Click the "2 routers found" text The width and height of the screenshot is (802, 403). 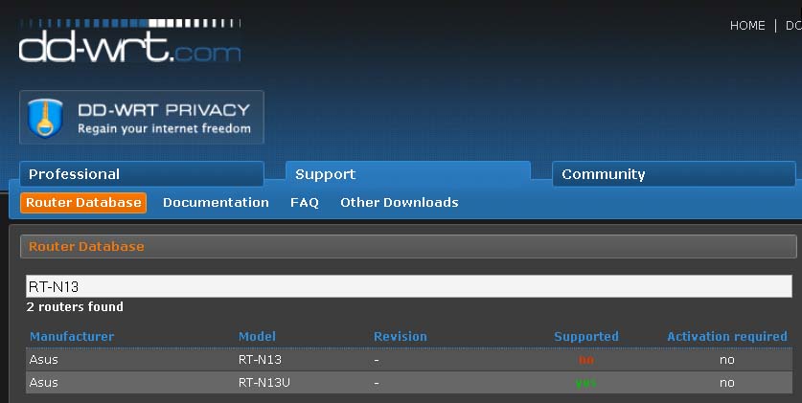75,306
